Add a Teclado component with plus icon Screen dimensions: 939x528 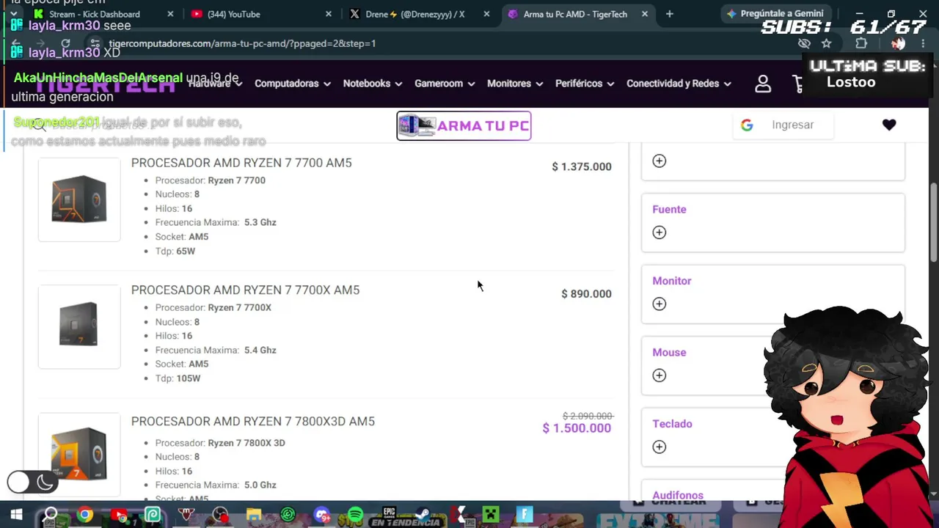click(x=660, y=447)
